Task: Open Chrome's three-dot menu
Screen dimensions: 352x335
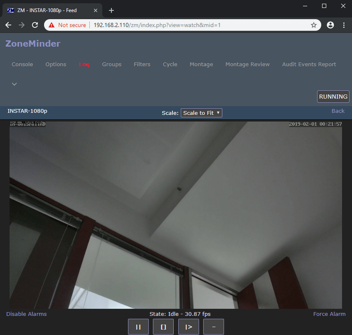Action: click(344, 25)
